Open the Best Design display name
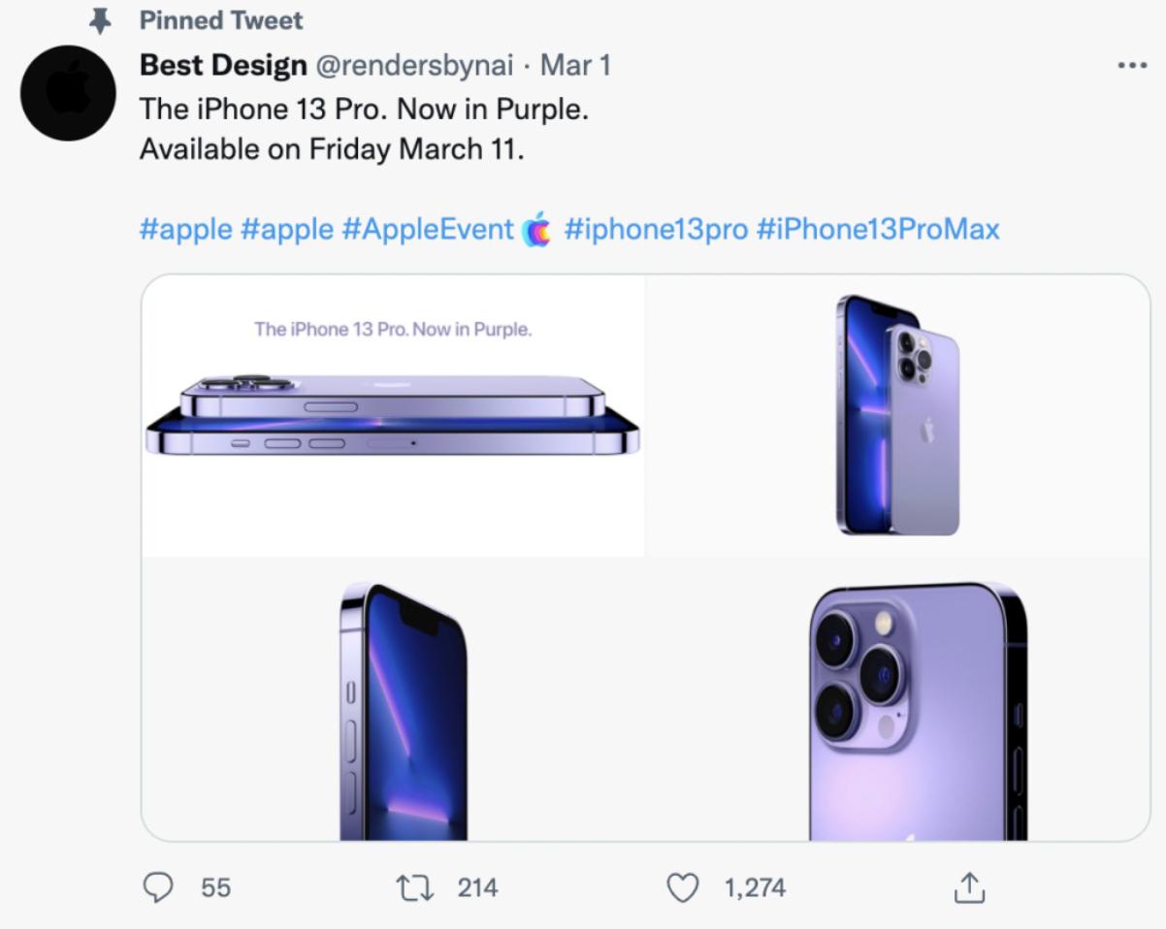The width and height of the screenshot is (1166, 929). pos(223,66)
